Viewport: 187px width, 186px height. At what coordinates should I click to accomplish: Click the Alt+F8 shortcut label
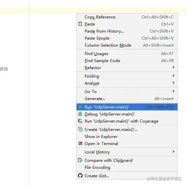(167, 61)
